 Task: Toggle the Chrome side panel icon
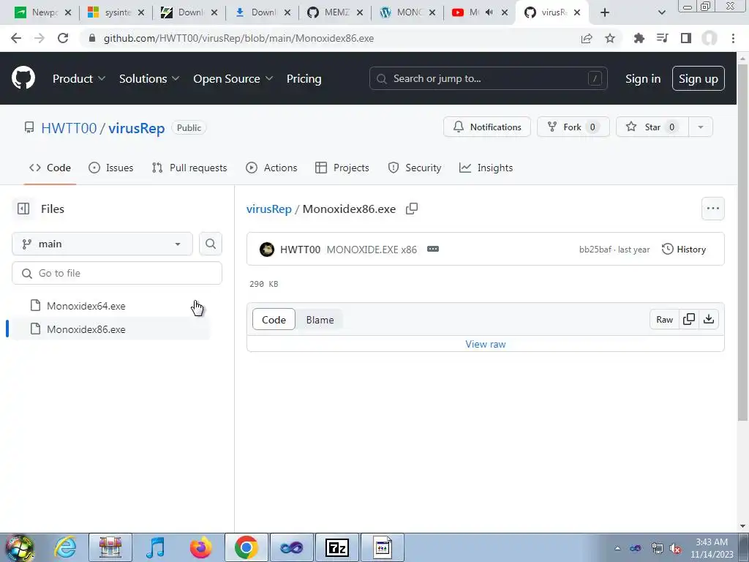[x=686, y=38]
